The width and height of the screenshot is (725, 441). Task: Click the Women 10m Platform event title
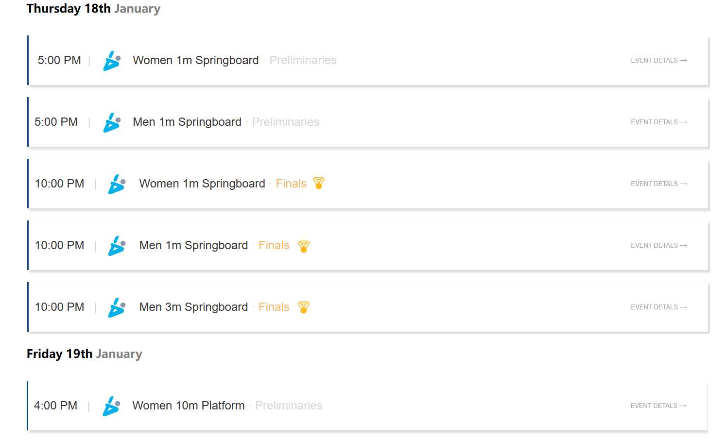[x=189, y=406]
